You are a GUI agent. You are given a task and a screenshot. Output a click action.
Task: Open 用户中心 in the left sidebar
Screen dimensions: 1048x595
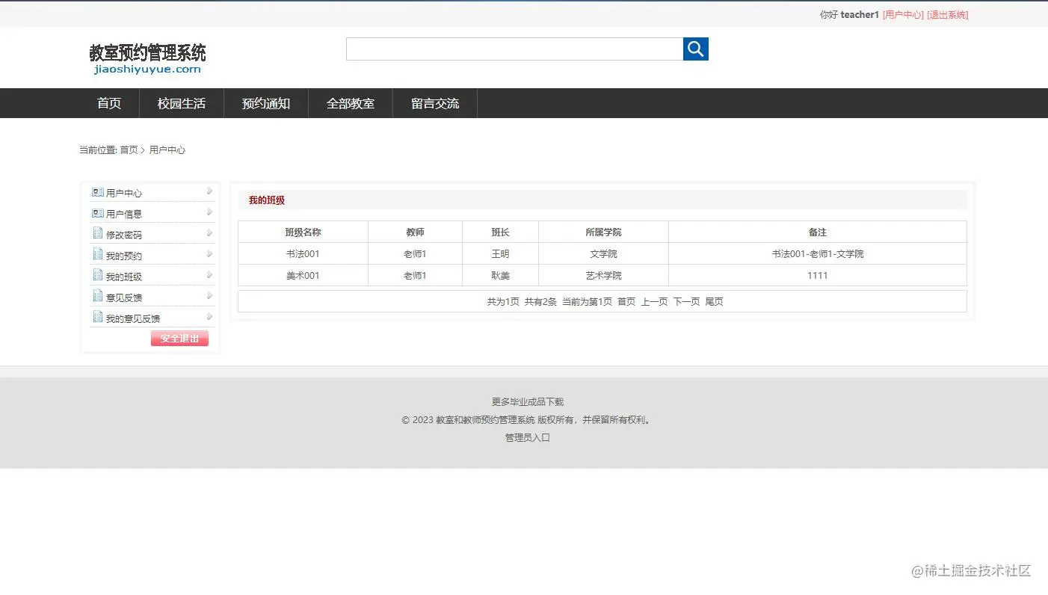click(124, 193)
